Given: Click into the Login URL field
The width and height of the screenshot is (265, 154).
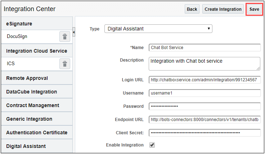Looking at the screenshot, I should (x=205, y=80).
